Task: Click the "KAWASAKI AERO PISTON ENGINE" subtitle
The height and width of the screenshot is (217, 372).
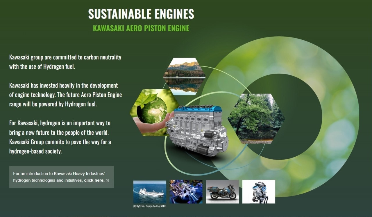Action: 141,28
